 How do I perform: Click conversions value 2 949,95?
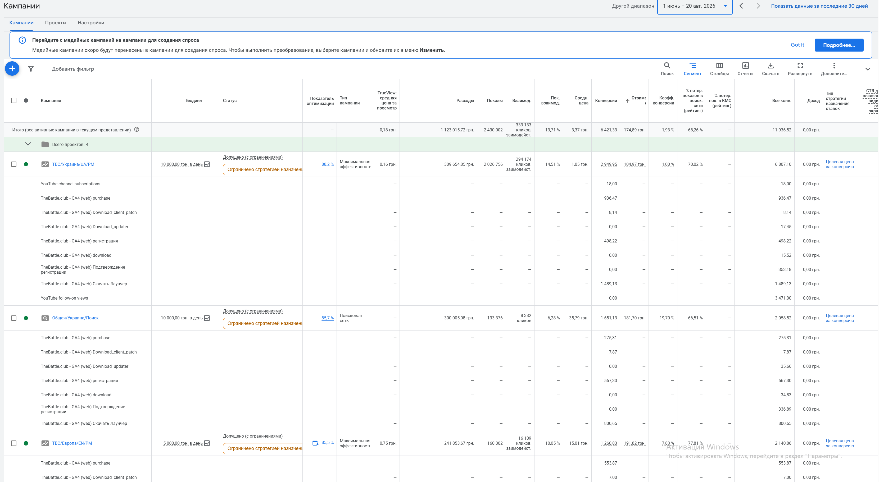click(608, 164)
